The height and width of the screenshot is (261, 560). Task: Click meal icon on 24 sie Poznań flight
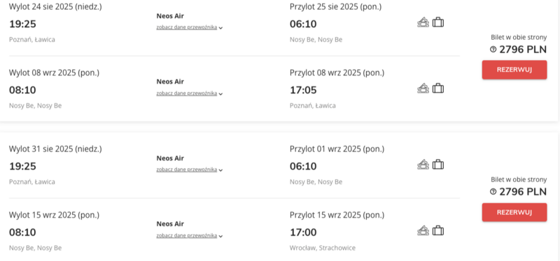(x=423, y=22)
